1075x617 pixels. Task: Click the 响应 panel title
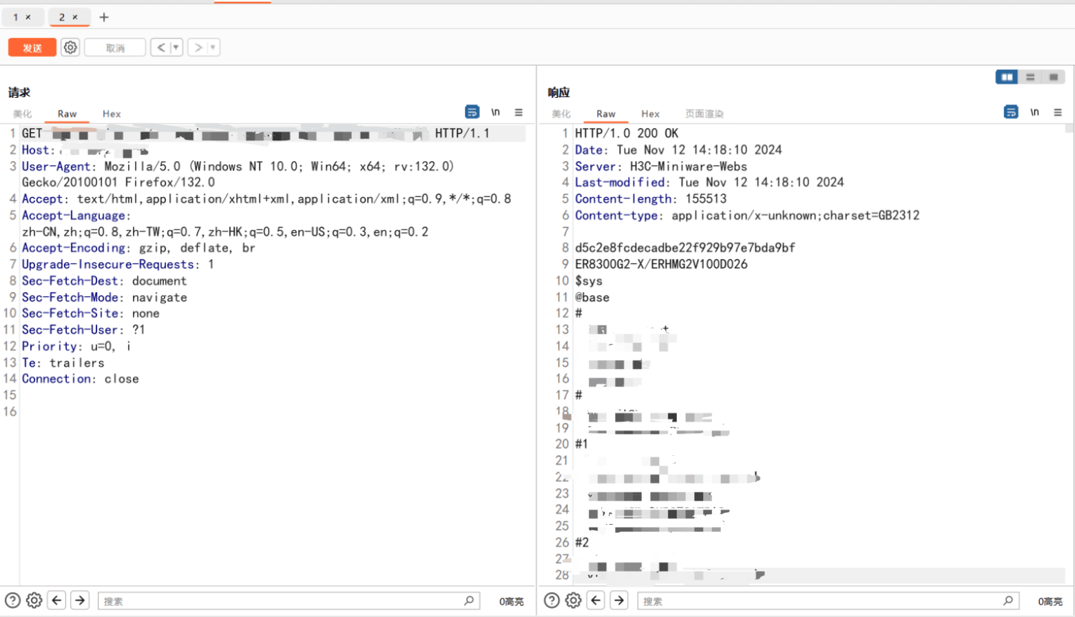click(559, 92)
